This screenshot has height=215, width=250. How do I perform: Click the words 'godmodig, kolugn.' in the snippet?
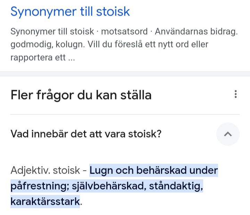[51, 44]
